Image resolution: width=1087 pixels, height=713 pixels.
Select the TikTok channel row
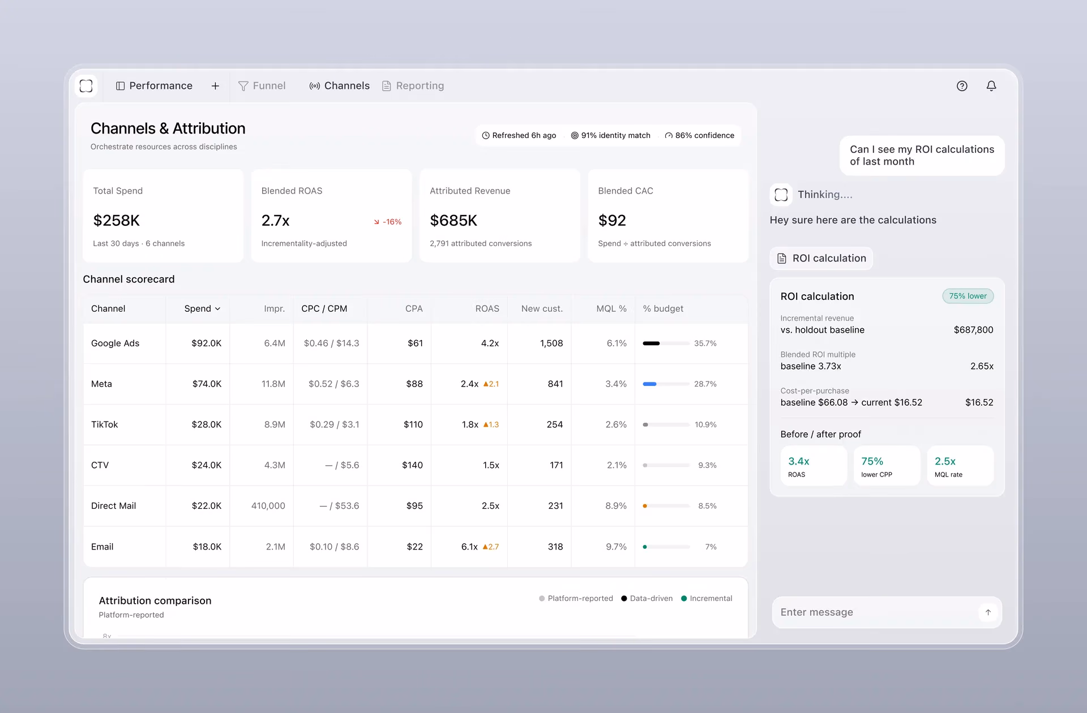pyautogui.click(x=416, y=425)
